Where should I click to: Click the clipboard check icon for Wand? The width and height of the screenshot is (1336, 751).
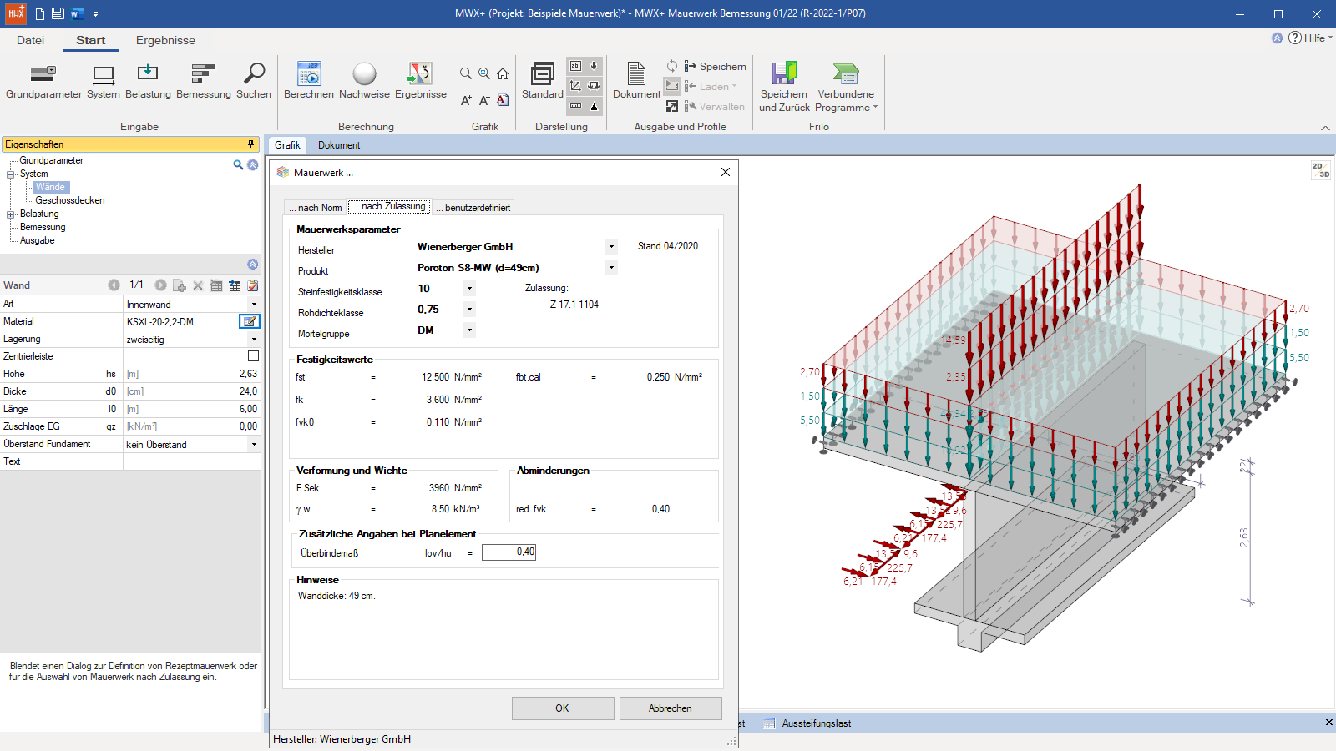(x=253, y=285)
